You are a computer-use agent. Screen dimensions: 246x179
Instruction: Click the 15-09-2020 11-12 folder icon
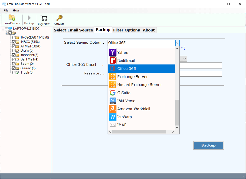pyautogui.click(x=17, y=37)
